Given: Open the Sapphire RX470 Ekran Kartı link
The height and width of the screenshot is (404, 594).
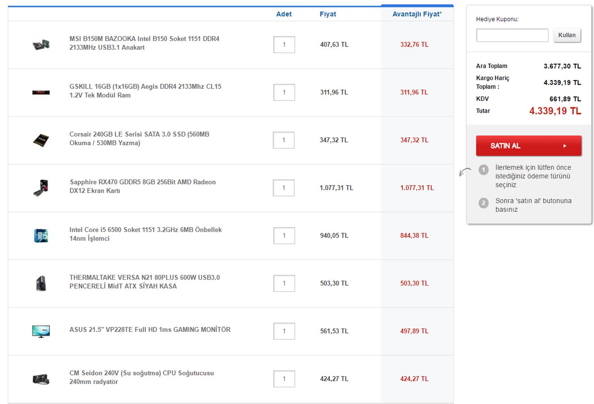Looking at the screenshot, I should [x=143, y=186].
